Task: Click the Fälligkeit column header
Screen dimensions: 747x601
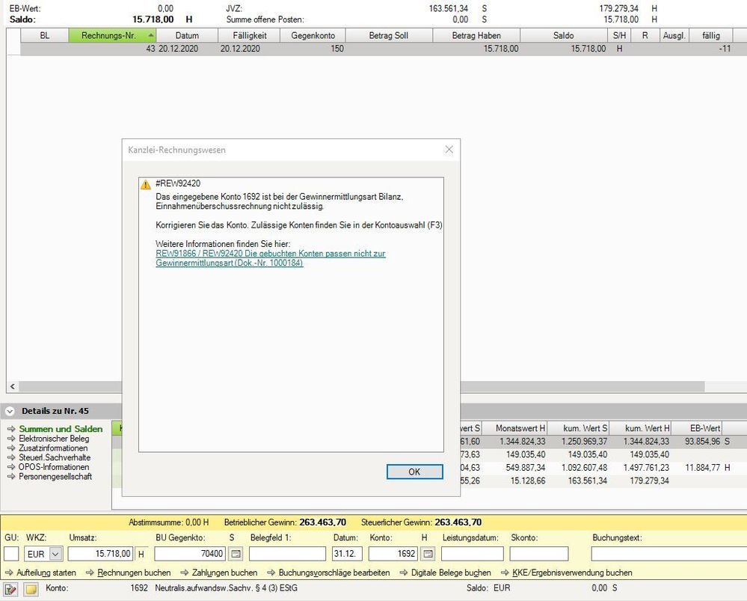Action: click(x=248, y=35)
